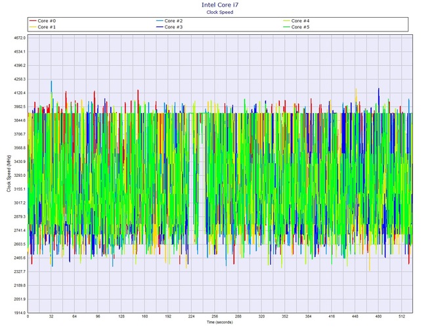Click the 192 x-axis tick label
The width and height of the screenshot is (440, 330).
click(168, 316)
